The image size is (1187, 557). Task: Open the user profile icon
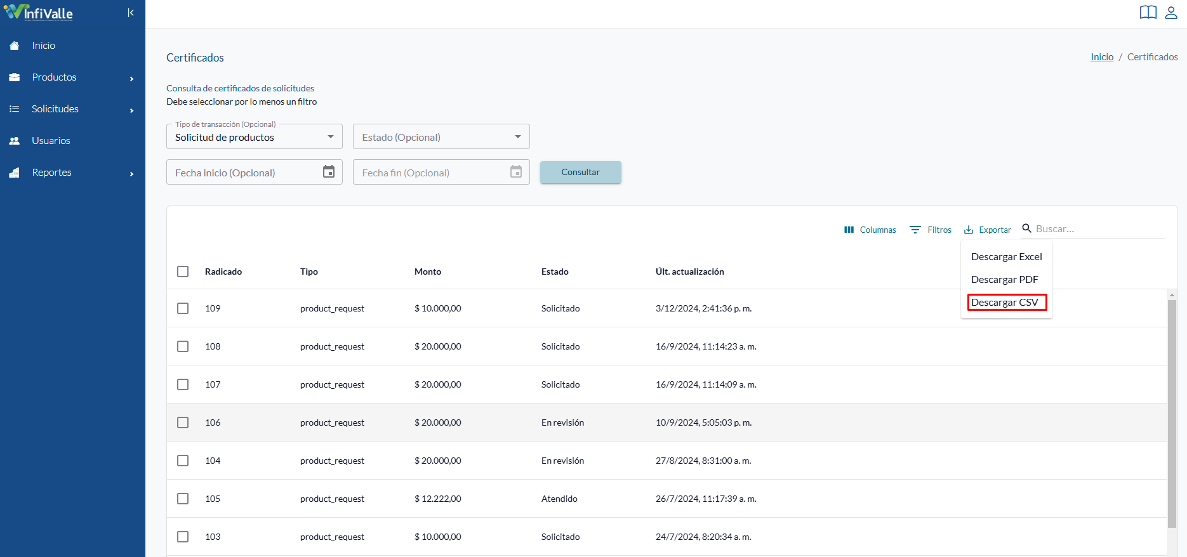tap(1171, 13)
